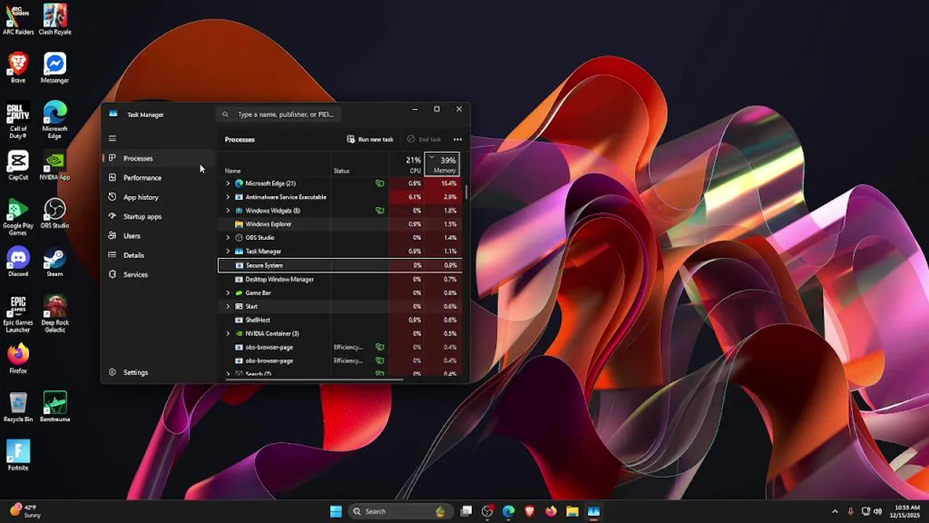Screen dimensions: 929x523
Task: Select the Call of Duty desktop icon
Action: pos(18,120)
